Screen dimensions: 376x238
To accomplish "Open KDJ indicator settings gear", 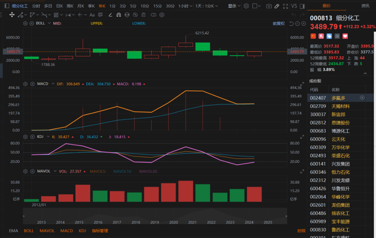I will pyautogui.click(x=25, y=137).
